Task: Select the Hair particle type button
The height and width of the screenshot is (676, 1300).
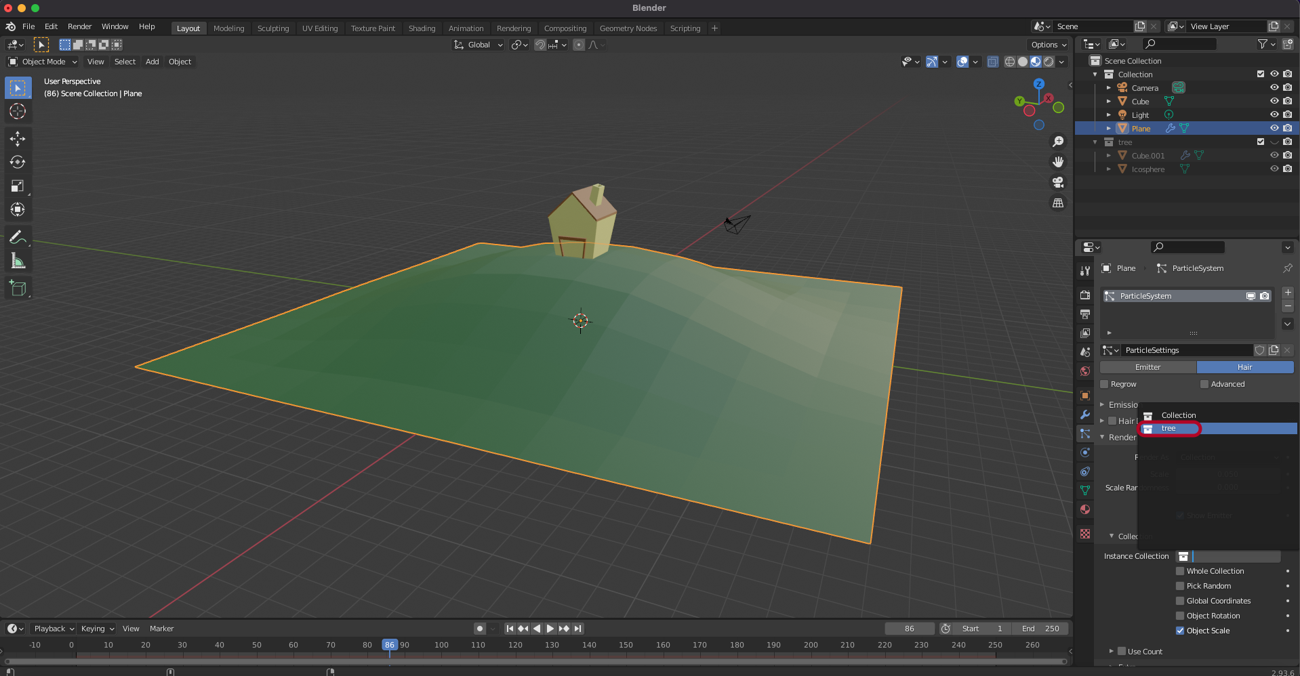Action: [1245, 367]
